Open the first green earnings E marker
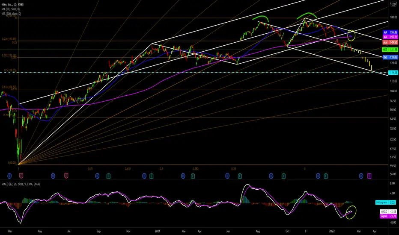This screenshot has height=235, width=399. pos(108,176)
